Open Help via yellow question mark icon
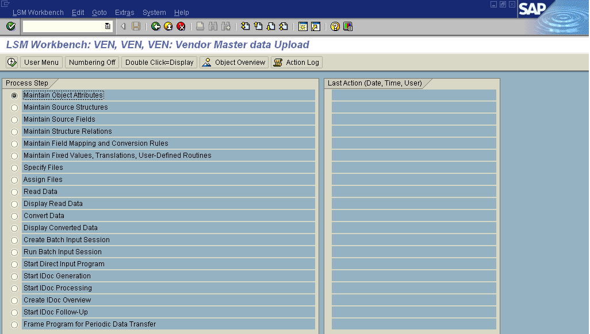590x334 pixels. [x=335, y=26]
